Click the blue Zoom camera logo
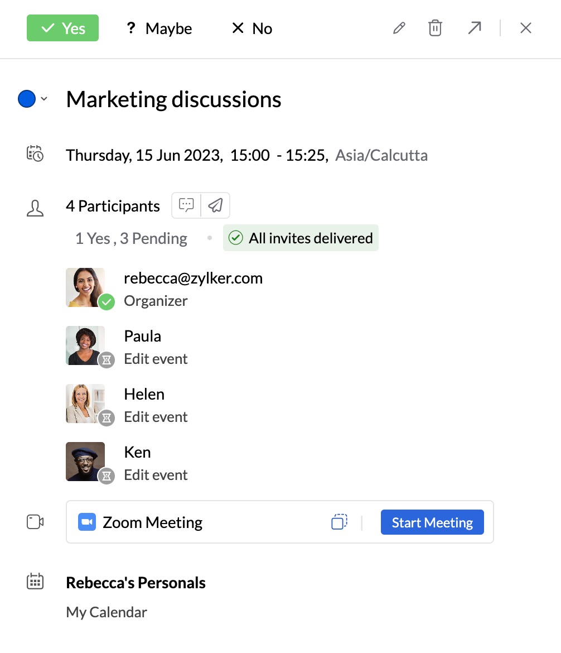Image resolution: width=561 pixels, height=653 pixels. tap(87, 522)
